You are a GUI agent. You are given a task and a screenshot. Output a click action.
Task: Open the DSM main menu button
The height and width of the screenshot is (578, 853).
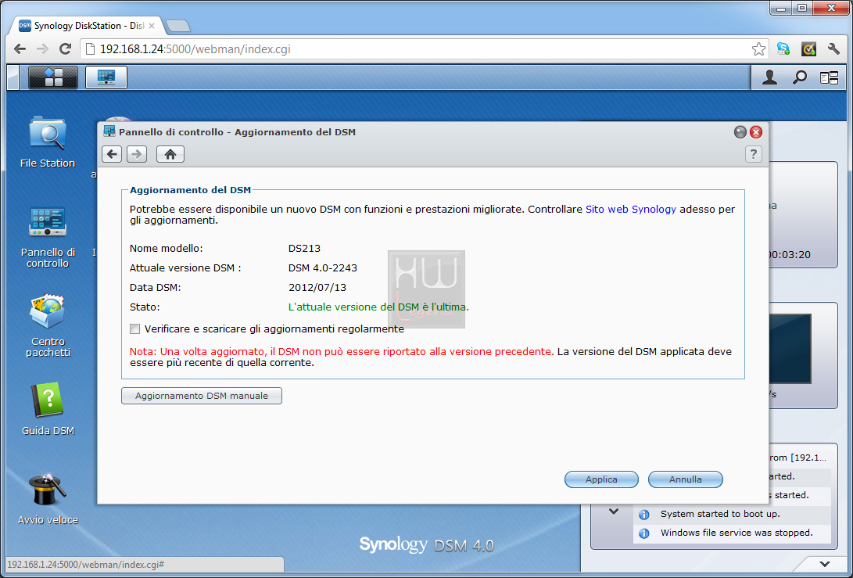pos(53,77)
